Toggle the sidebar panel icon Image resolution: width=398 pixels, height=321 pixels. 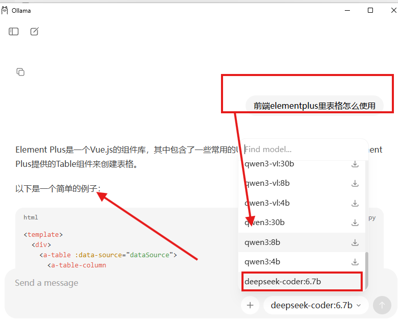click(13, 32)
